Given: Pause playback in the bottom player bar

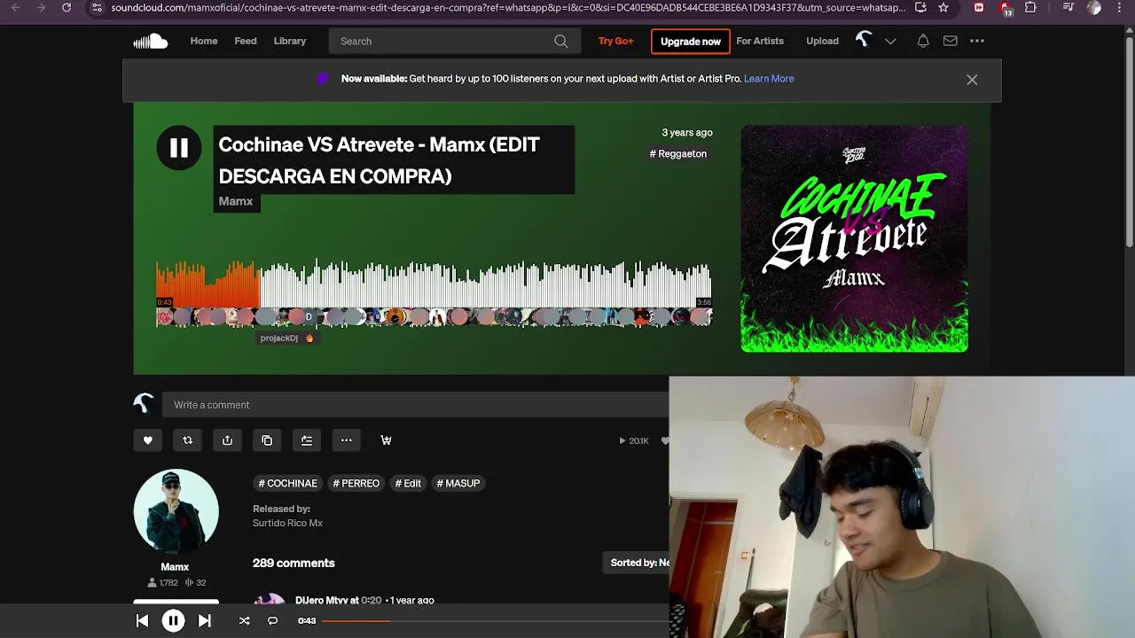Looking at the screenshot, I should click(x=173, y=621).
